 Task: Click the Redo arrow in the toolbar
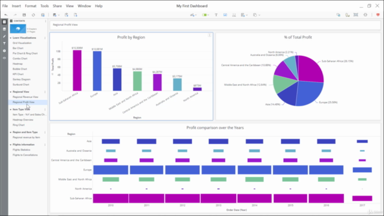(15, 15)
